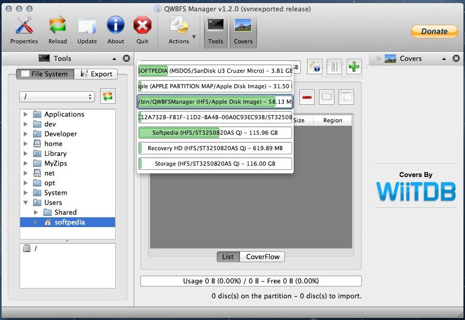Select the Applications folder icon
The width and height of the screenshot is (465, 320).
[37, 114]
